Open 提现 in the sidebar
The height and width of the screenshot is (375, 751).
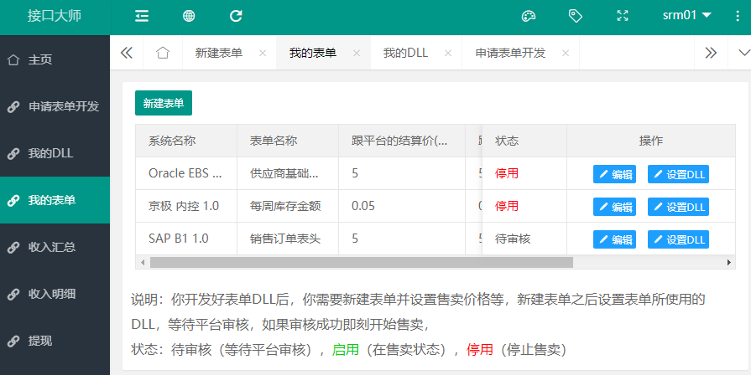point(40,341)
